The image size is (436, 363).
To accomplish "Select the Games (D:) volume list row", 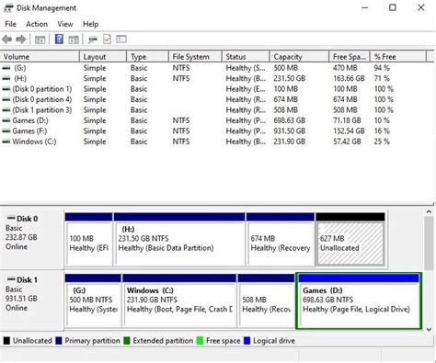I will tap(214, 120).
